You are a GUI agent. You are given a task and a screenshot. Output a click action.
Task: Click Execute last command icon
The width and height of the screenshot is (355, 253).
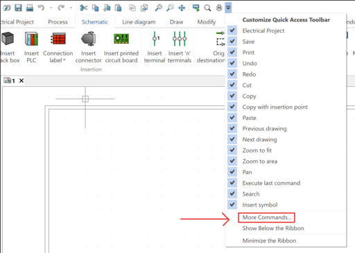pos(196,8)
